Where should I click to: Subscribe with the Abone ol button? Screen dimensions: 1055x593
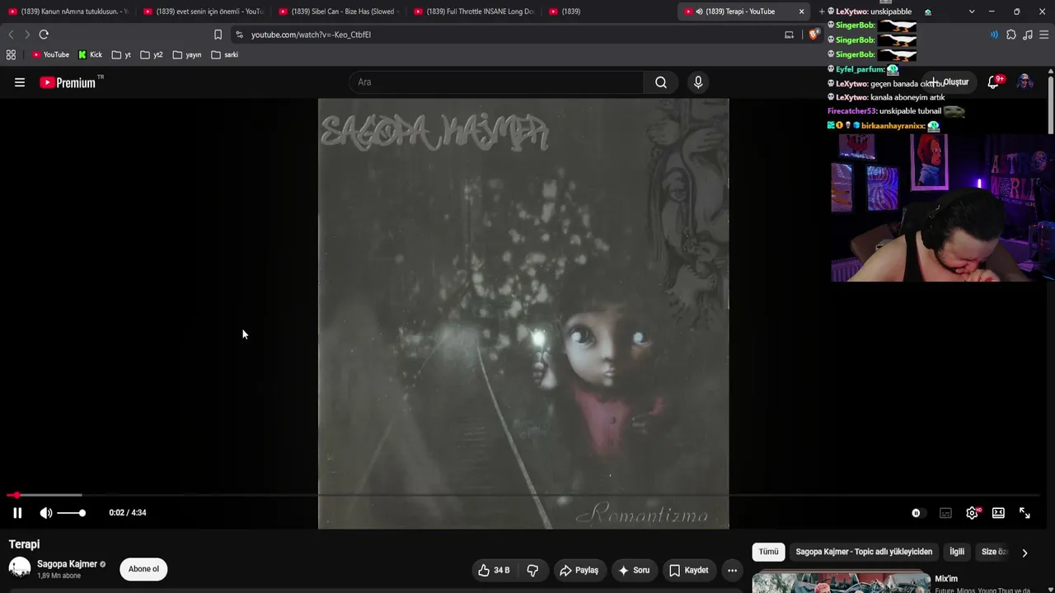(143, 569)
